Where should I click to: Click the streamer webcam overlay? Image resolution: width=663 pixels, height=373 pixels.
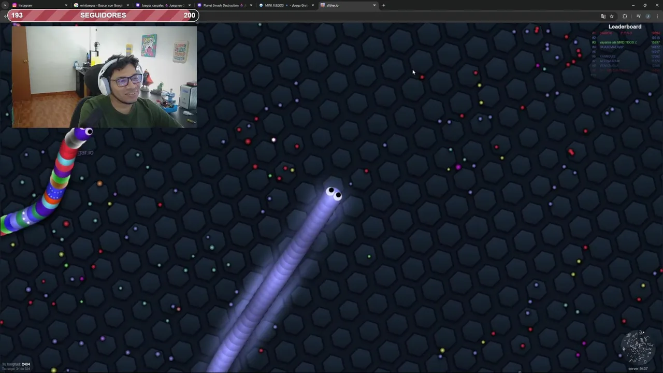coord(104,77)
